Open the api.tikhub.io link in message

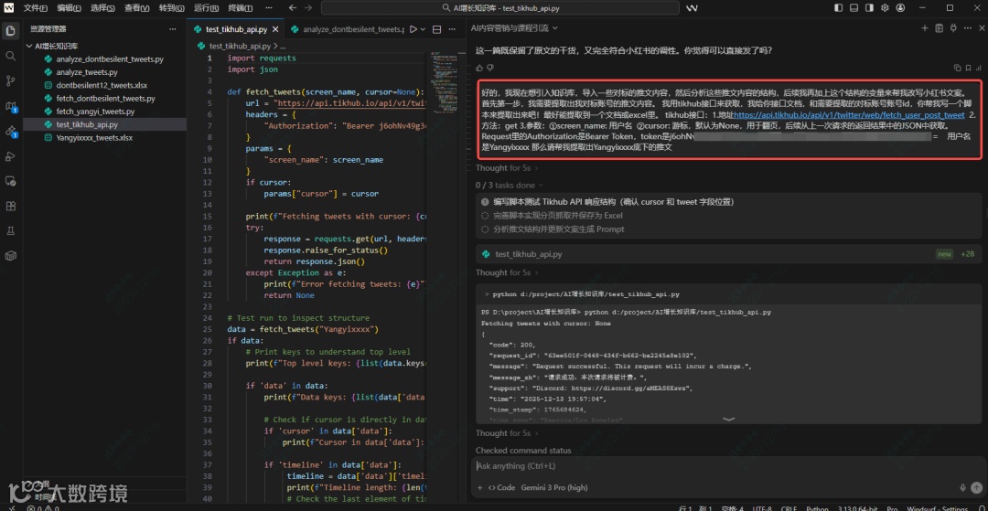(x=849, y=115)
